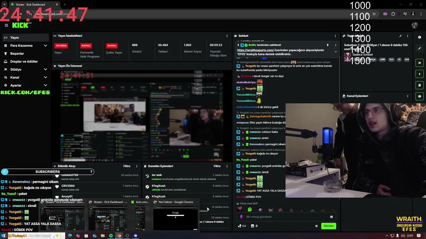The image size is (426, 239).
Task: Toggle the stream preview widget icon
Action: [x=419, y=63]
